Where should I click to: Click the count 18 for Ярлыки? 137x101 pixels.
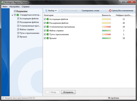(x=124, y=38)
